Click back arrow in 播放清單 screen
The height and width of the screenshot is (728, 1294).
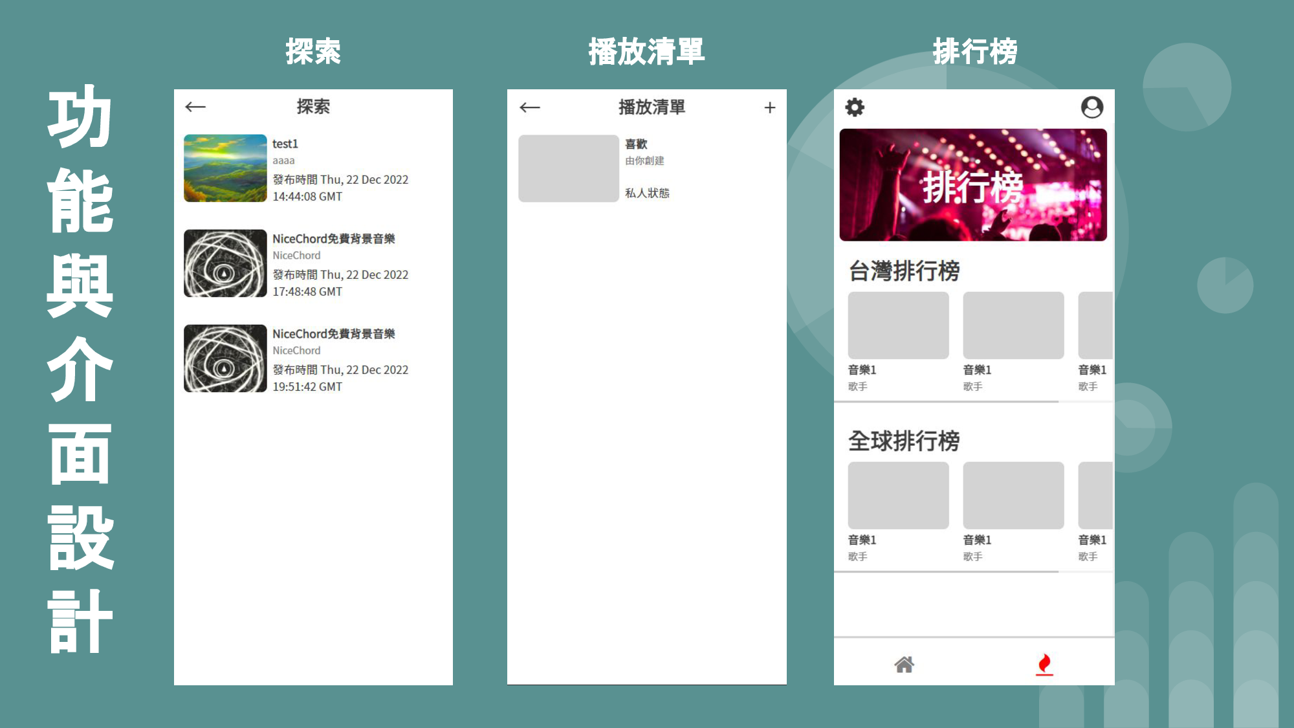[x=529, y=107]
